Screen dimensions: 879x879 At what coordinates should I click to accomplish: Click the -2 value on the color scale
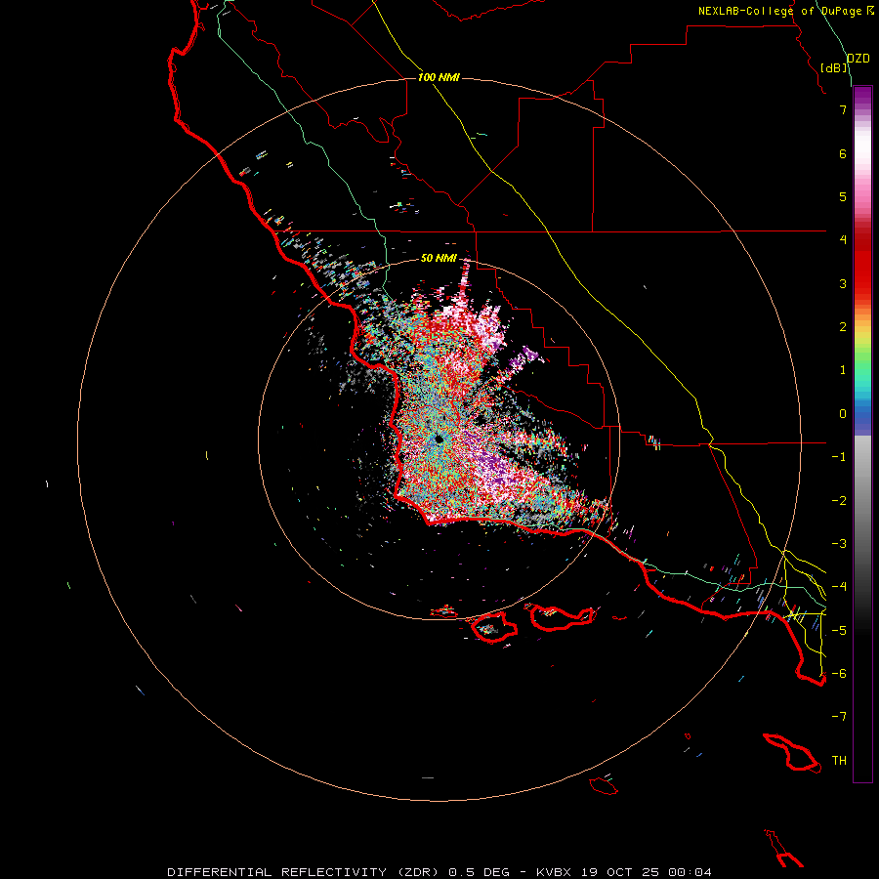[x=839, y=501]
